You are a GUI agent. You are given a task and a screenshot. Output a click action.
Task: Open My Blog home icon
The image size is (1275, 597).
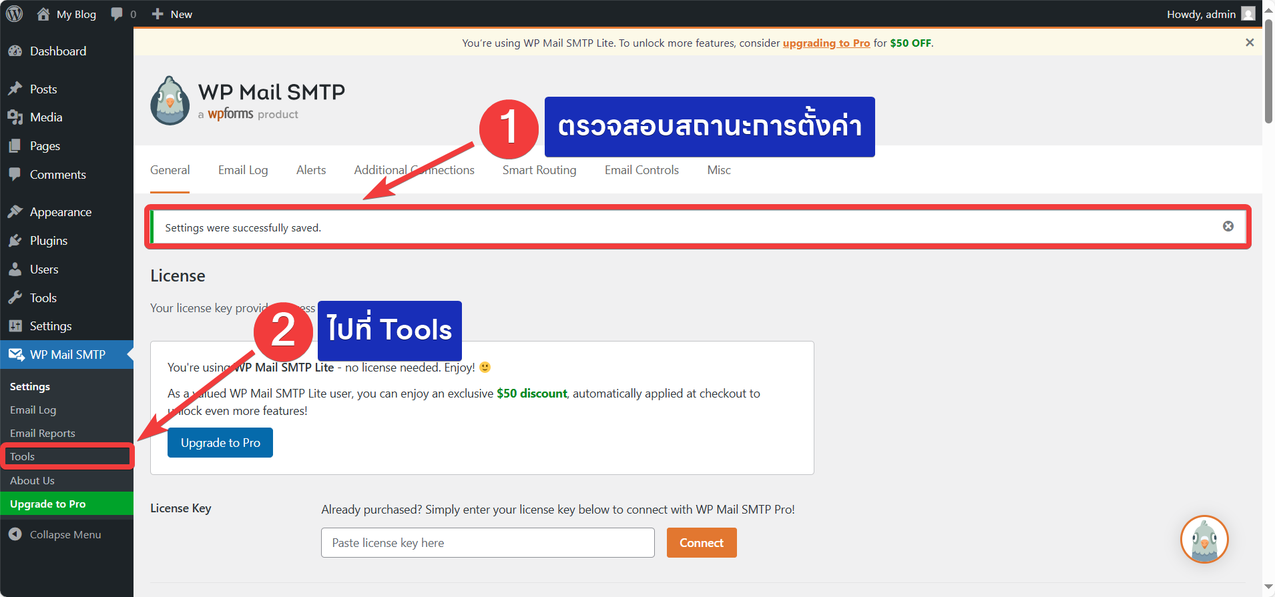pos(43,14)
